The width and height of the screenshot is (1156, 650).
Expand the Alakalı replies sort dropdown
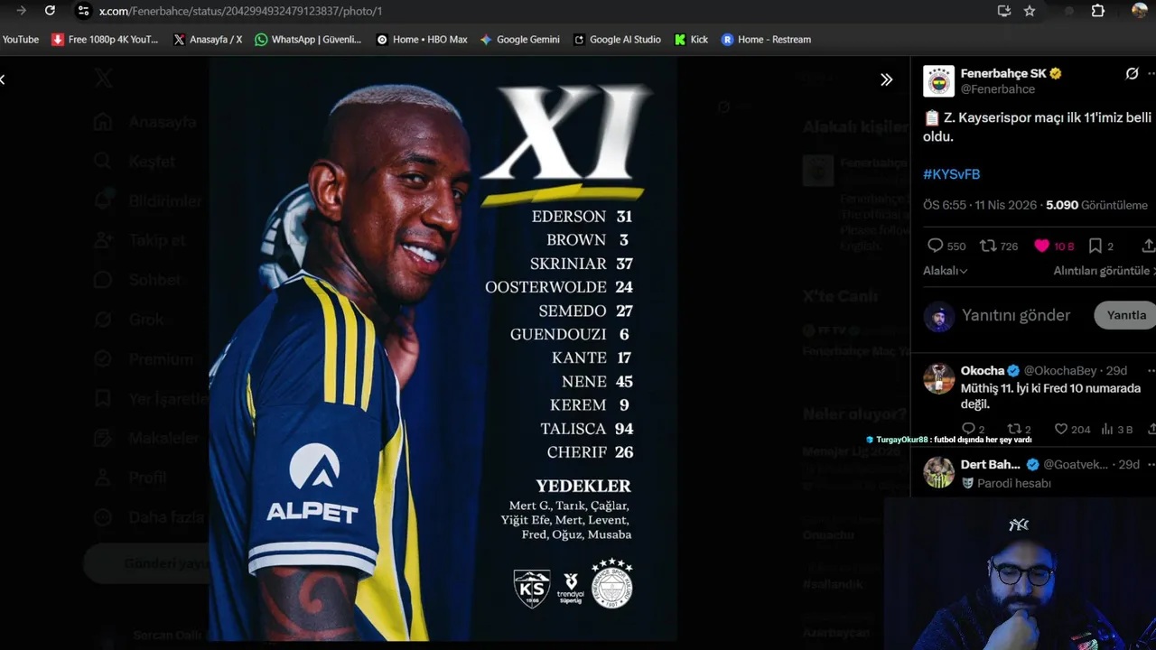[945, 271]
